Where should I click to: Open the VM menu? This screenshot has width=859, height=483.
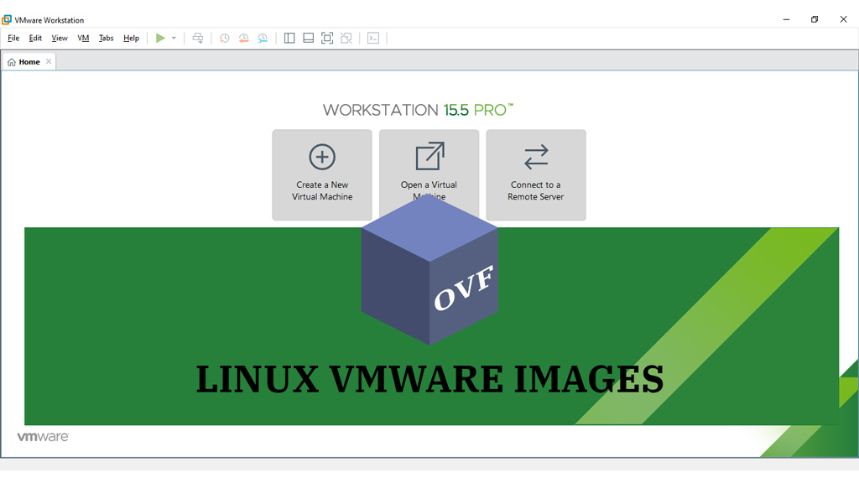83,38
